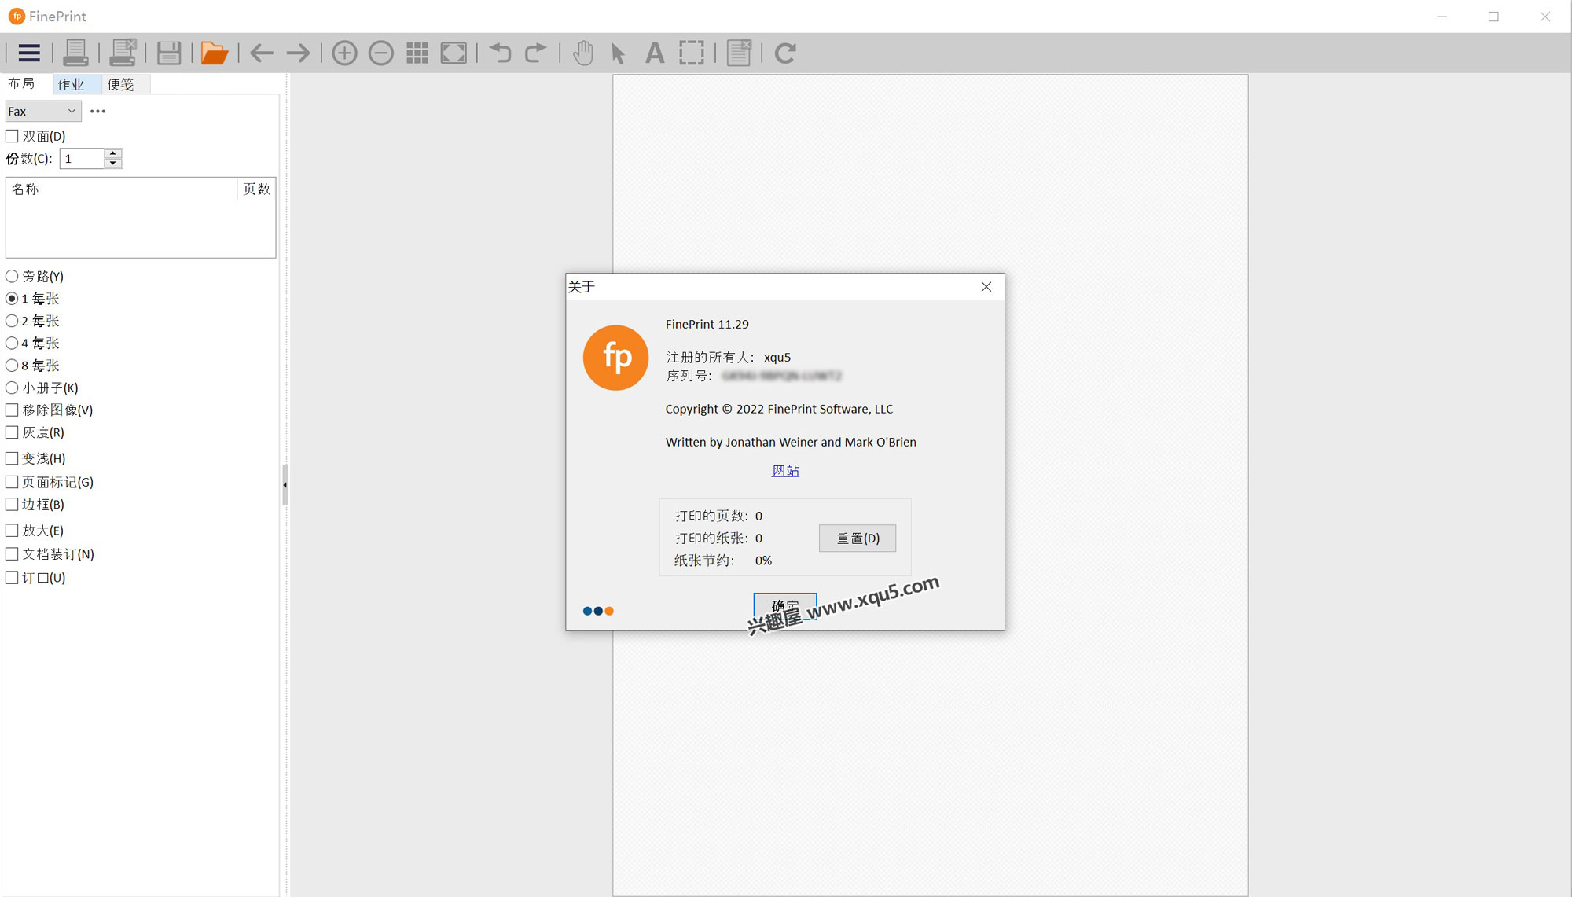Select the text A tool
Image resolution: width=1572 pixels, height=897 pixels.
654,53
